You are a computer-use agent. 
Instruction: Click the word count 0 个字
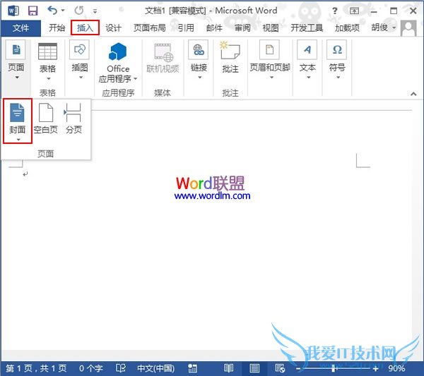pos(91,368)
